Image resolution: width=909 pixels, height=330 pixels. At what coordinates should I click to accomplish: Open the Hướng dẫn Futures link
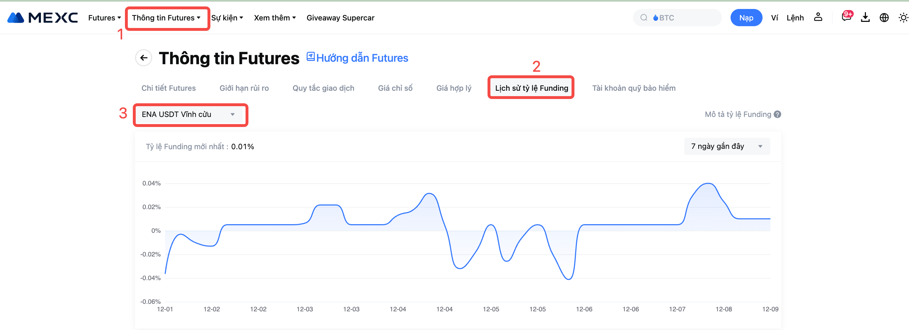(357, 58)
